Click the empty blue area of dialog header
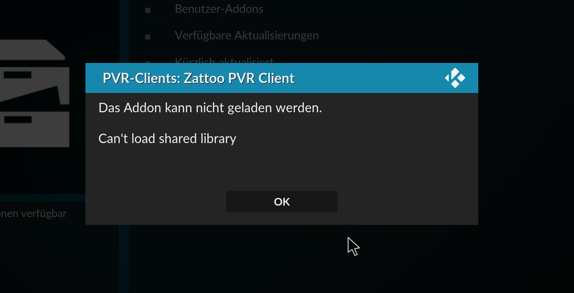The image size is (574, 293). click(x=369, y=78)
